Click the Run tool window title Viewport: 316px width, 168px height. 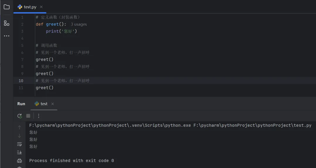[x=21, y=104]
